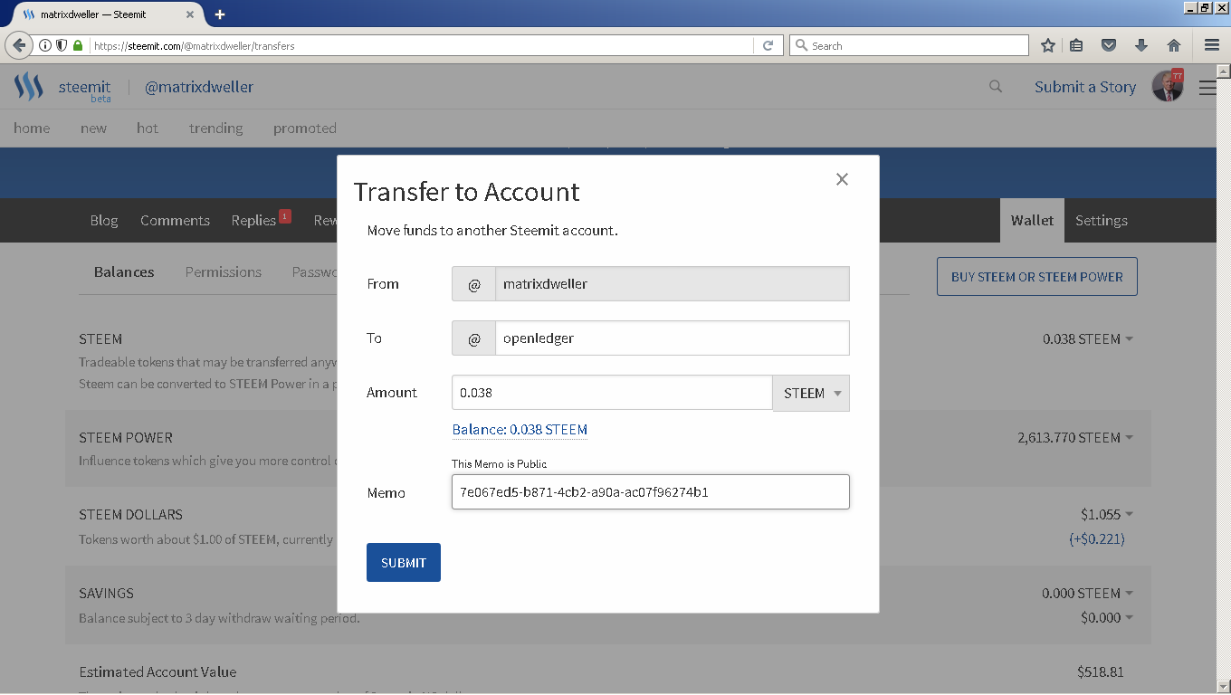Click the tracking protection shield icon

62,45
